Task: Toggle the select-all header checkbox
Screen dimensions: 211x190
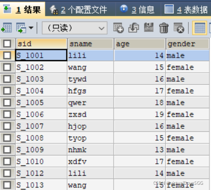Action: pyautogui.click(x=7, y=43)
